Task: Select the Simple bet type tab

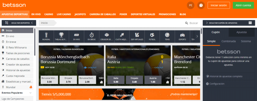Action: pyautogui.click(x=211, y=41)
